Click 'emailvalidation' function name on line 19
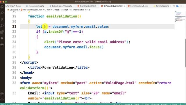The height and width of the screenshot is (105, 186). (62, 16)
